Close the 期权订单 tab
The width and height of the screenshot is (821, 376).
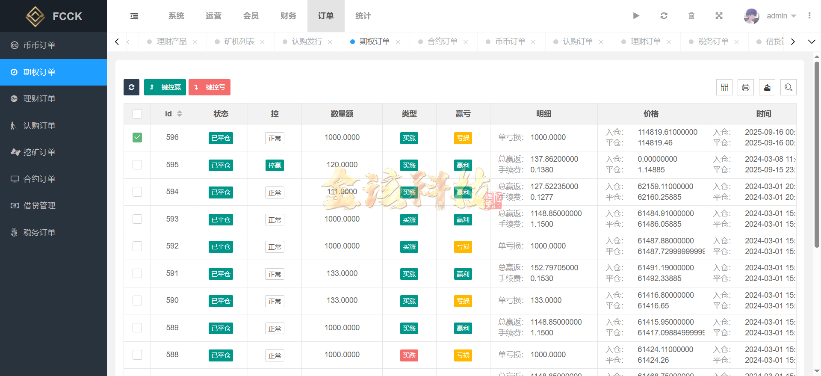tap(398, 42)
